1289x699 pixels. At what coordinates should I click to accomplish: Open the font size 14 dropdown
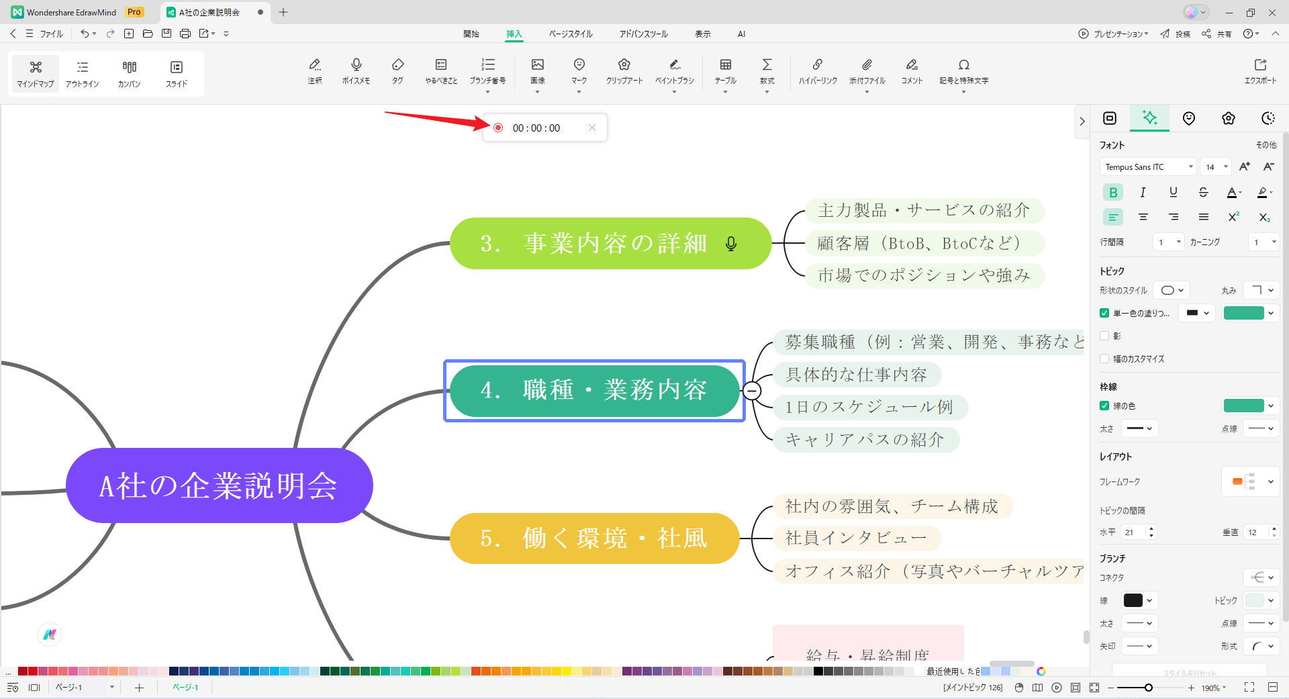1216,167
